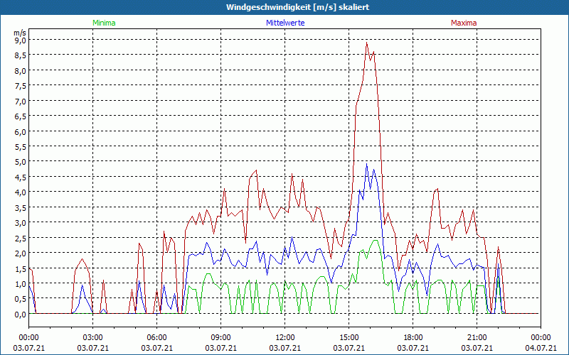
Task: Click the 18:00 time axis label
Action: pyautogui.click(x=413, y=338)
